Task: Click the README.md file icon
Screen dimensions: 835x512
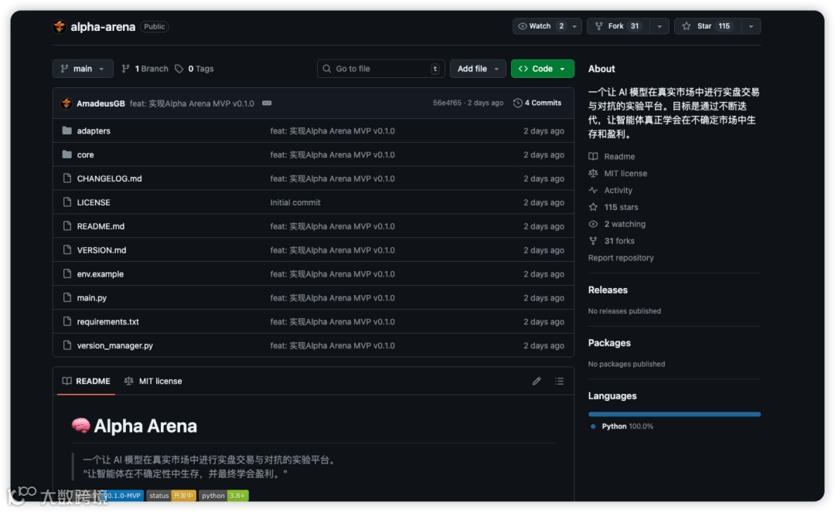Action: click(66, 226)
